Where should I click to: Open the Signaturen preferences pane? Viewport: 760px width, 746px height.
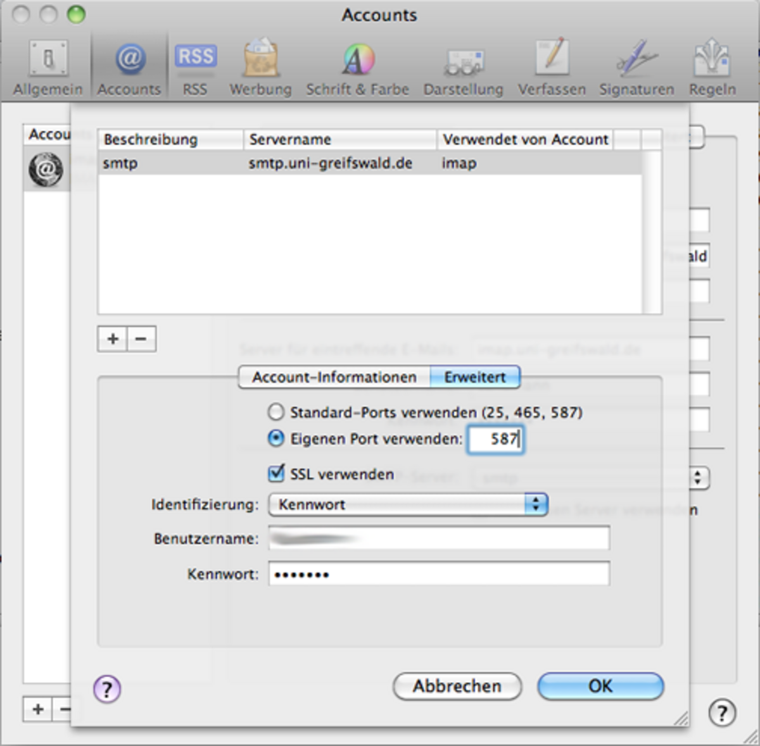(x=636, y=68)
